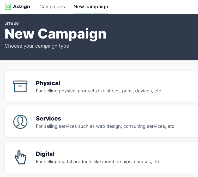This screenshot has height=177, width=198.
Task: Click the memberships and courses description text
Action: pyautogui.click(x=99, y=162)
